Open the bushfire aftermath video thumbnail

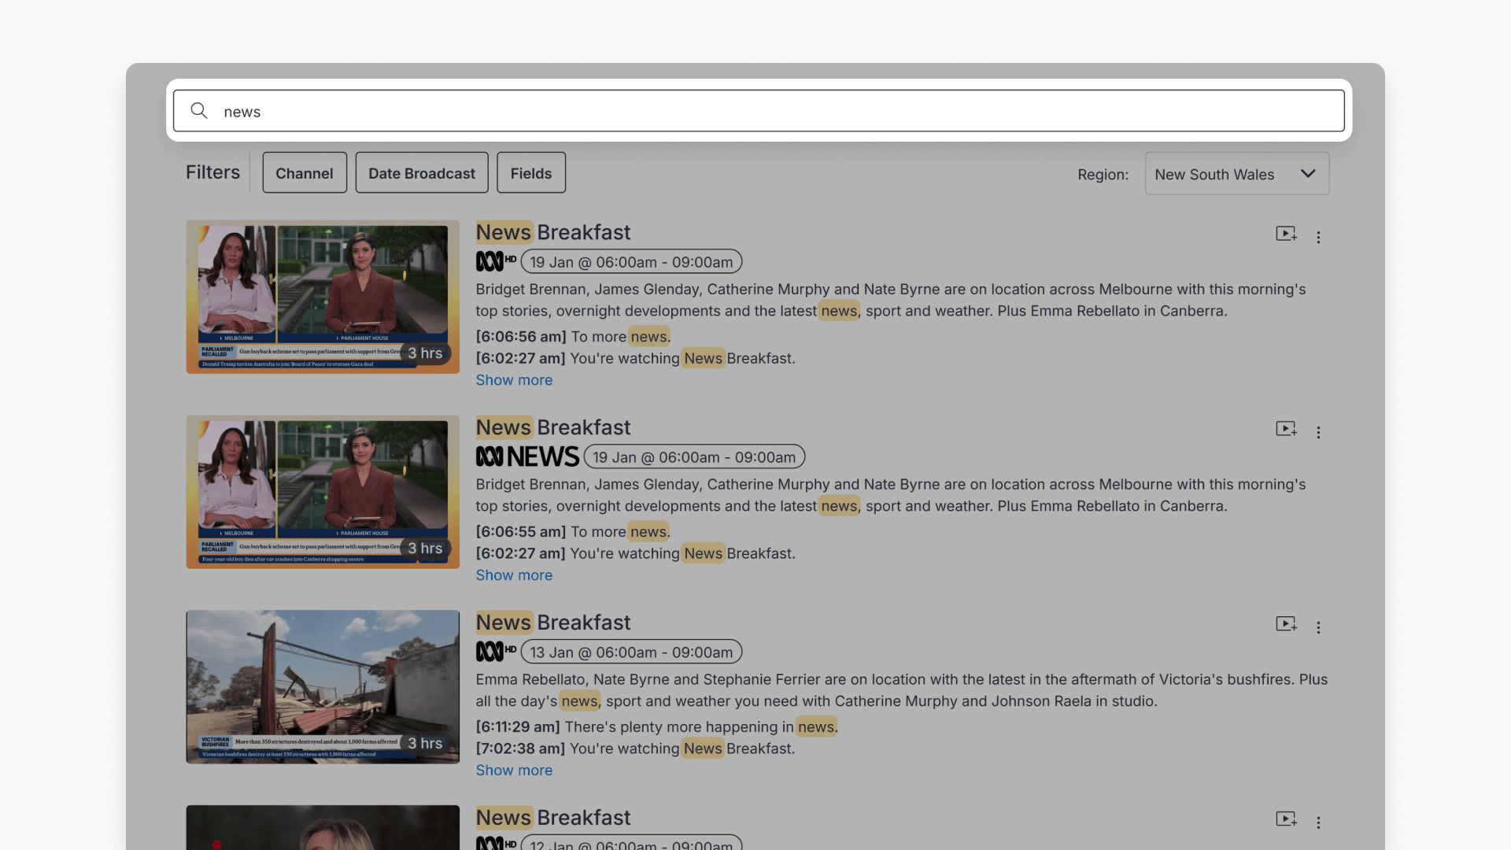(x=323, y=686)
